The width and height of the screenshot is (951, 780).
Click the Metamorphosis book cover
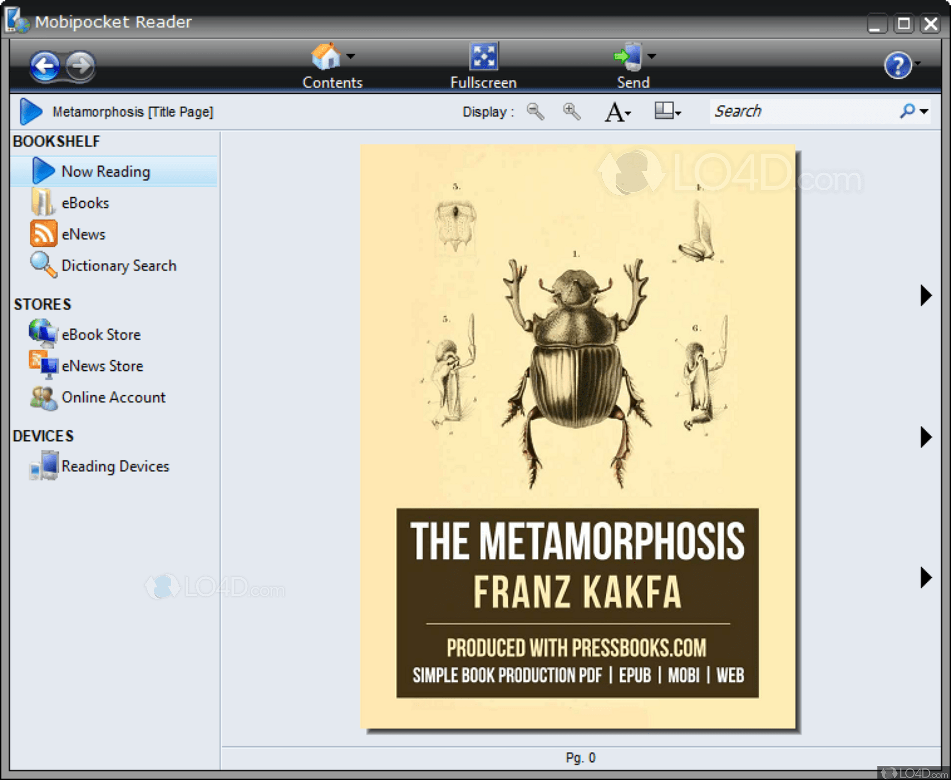point(578,436)
